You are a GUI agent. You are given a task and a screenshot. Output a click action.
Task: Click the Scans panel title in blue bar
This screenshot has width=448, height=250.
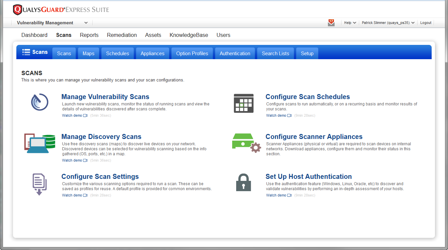40,52
